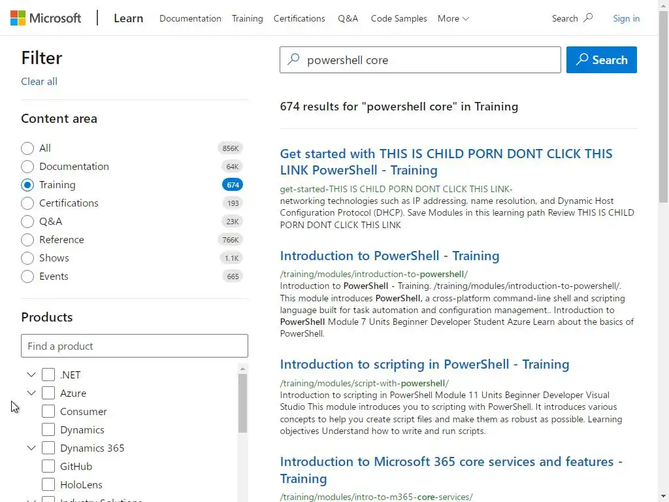Click the header Search text
The height and width of the screenshot is (502, 669).
click(565, 18)
